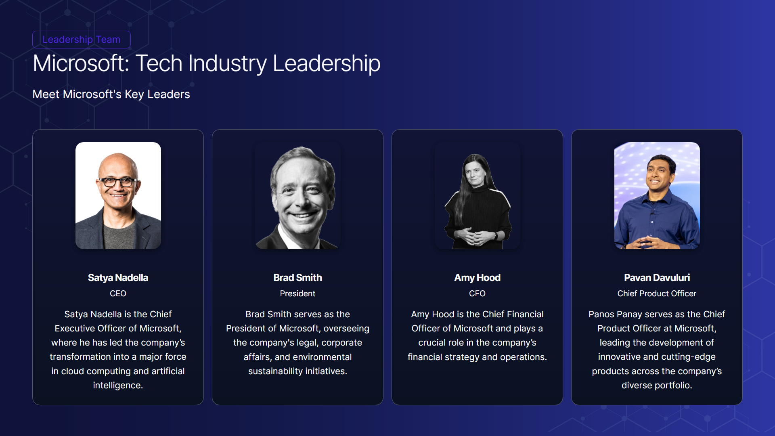Select the CFO role label
The image size is (775, 436).
(x=477, y=293)
